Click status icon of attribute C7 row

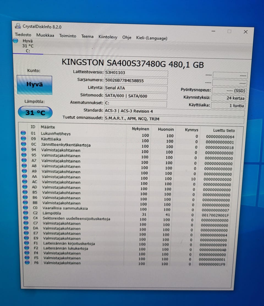pos(26,223)
